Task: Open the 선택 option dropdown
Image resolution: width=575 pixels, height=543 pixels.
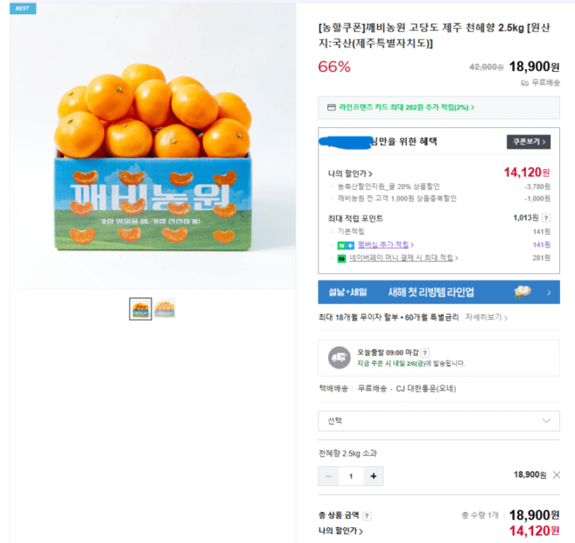Action: tap(439, 421)
